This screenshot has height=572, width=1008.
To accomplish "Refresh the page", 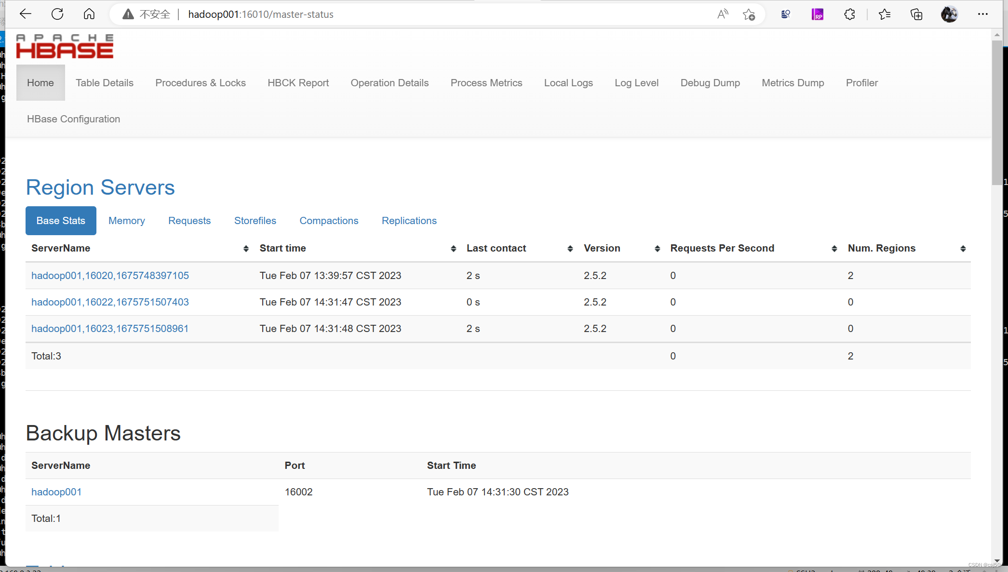I will [x=57, y=14].
